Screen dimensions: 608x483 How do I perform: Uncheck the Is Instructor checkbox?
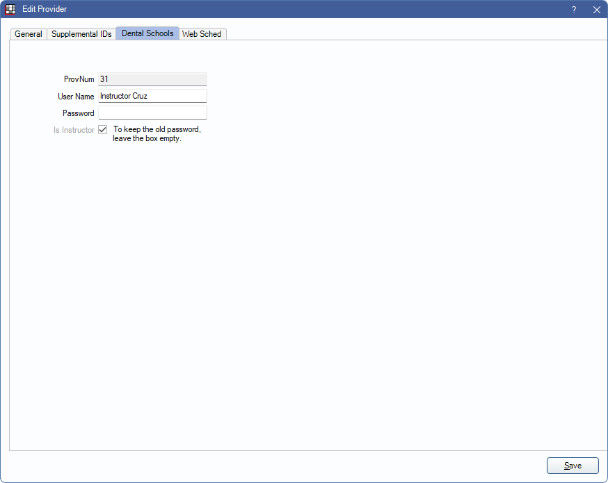tap(103, 130)
